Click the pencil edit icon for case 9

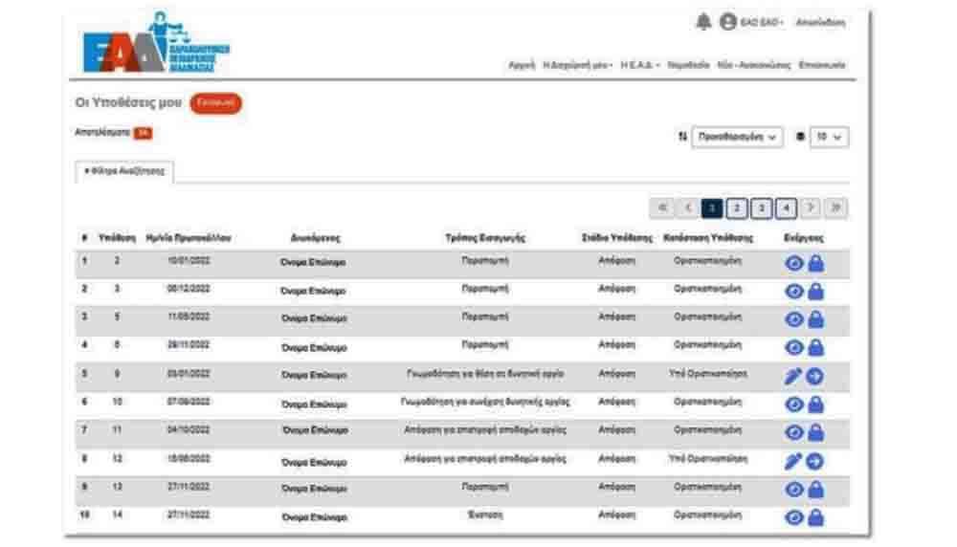[793, 376]
